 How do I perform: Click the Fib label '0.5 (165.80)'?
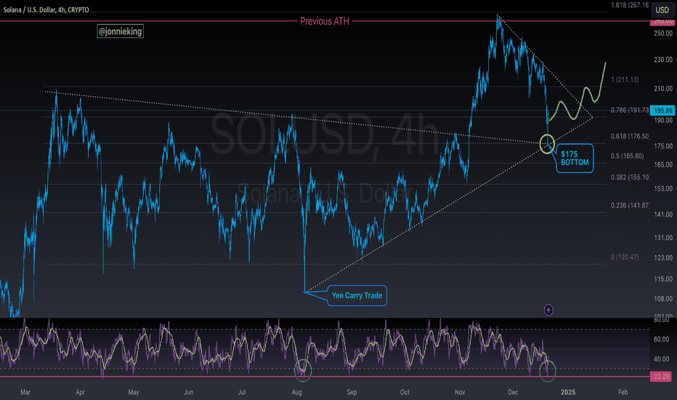(628, 156)
